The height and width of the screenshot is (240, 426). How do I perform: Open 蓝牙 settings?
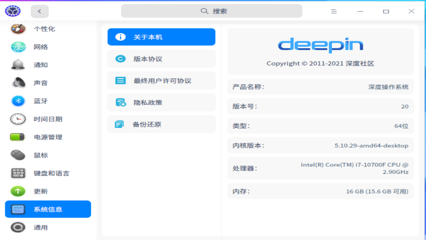tap(48, 101)
